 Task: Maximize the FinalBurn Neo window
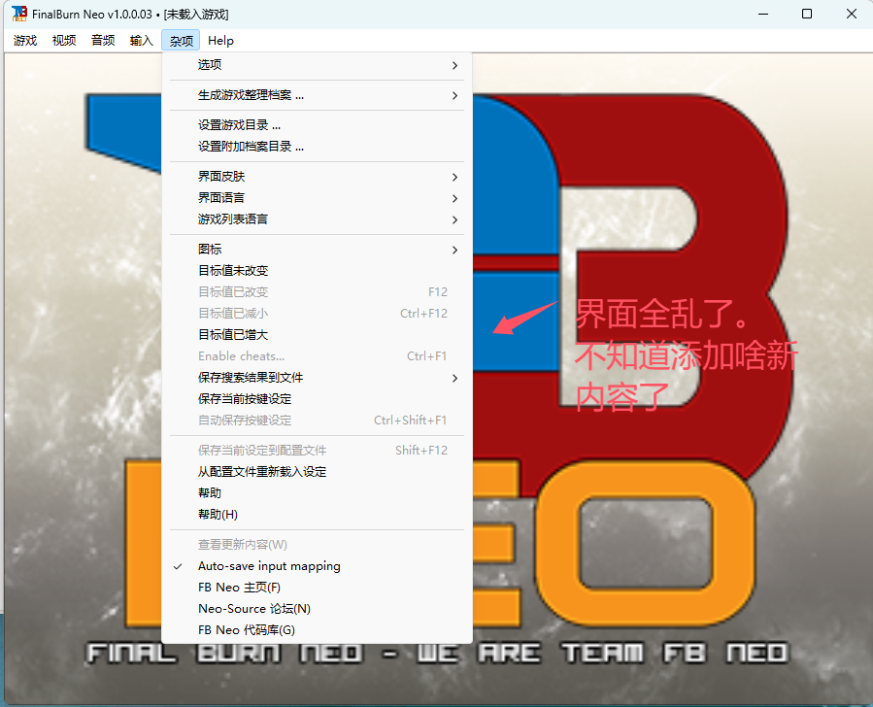pyautogui.click(x=807, y=14)
